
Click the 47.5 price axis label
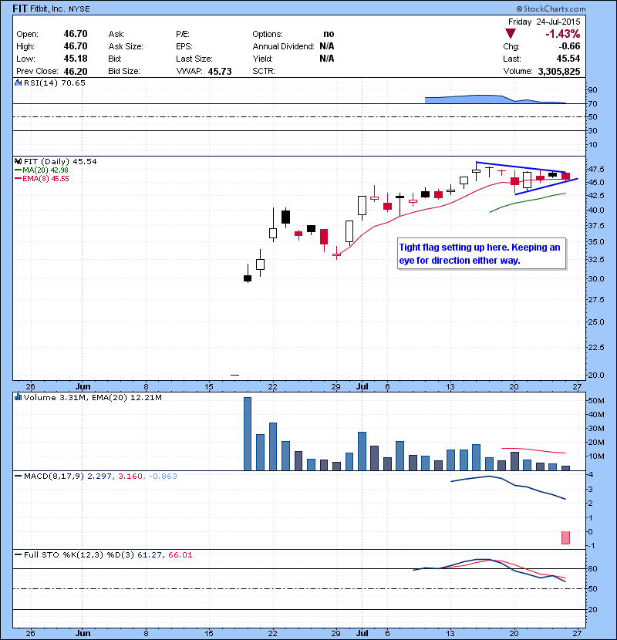(597, 169)
